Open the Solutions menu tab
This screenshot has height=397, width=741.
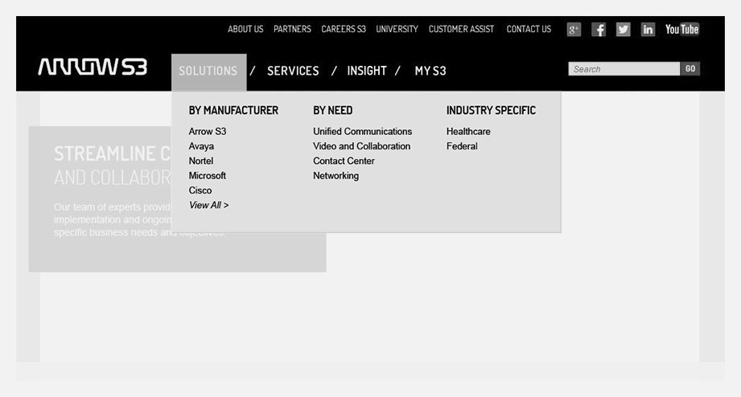tap(208, 72)
